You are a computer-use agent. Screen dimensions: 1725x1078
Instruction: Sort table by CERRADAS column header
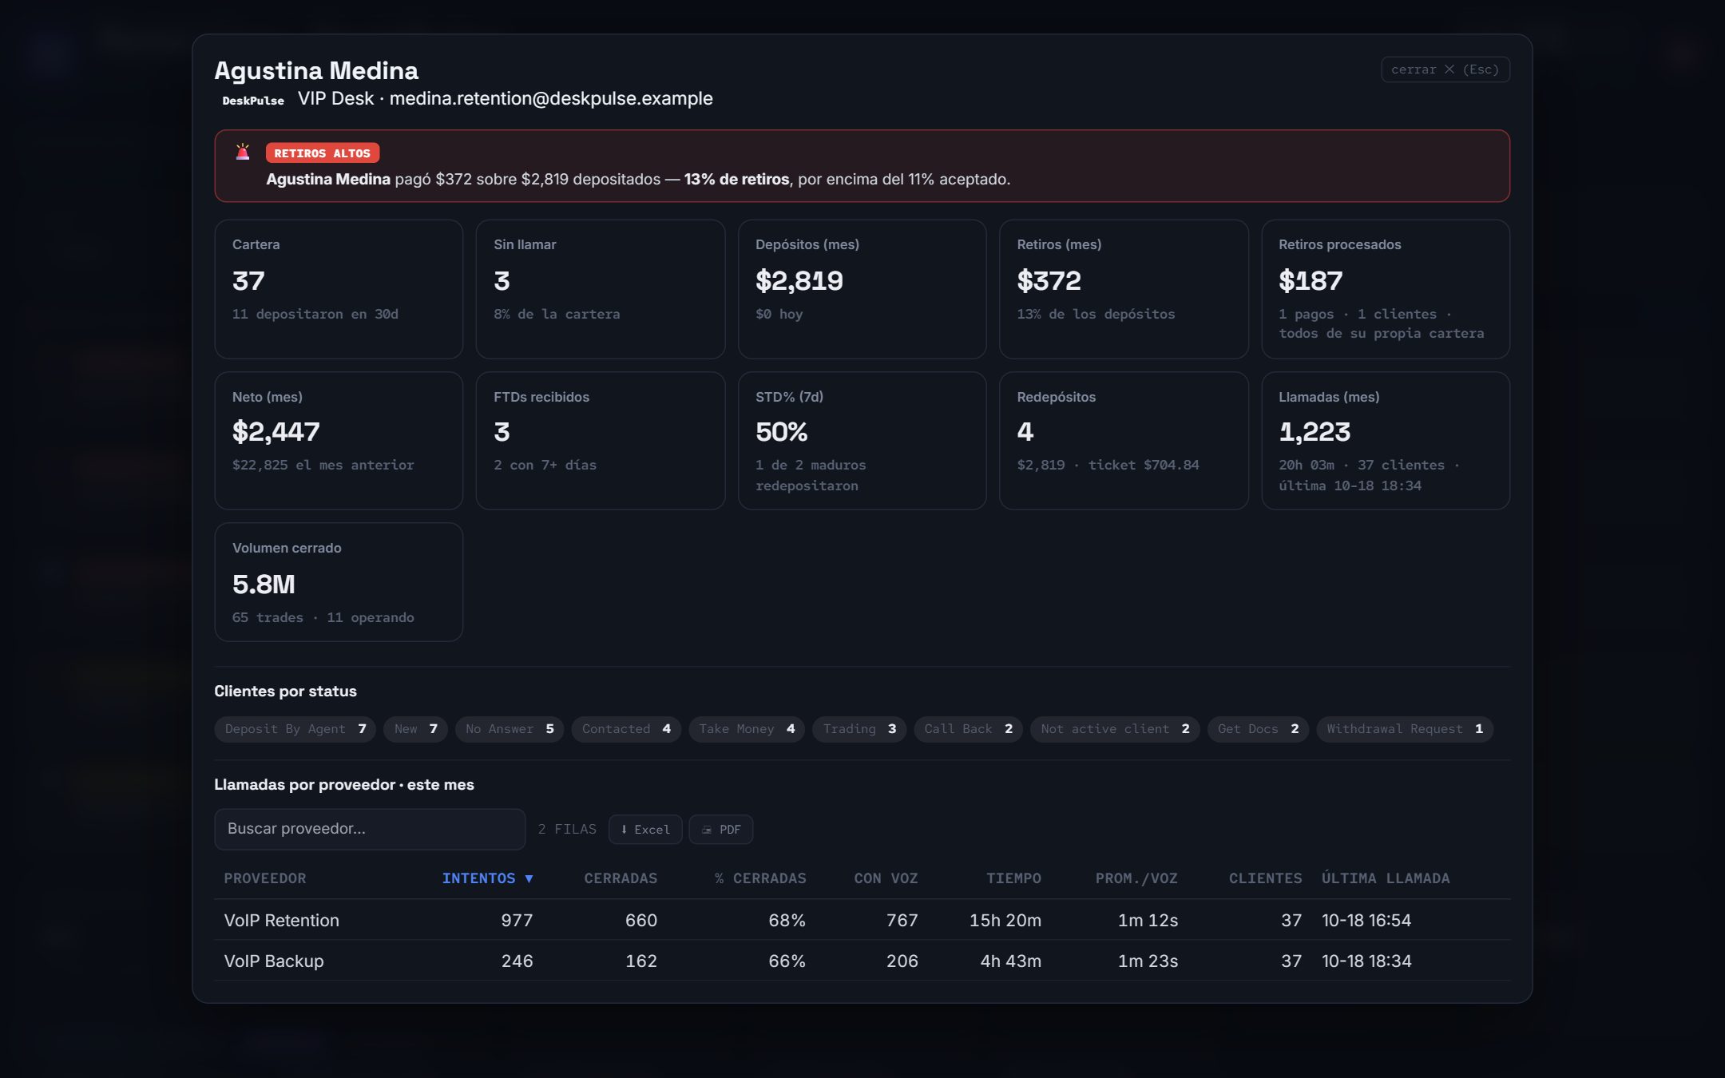(621, 878)
